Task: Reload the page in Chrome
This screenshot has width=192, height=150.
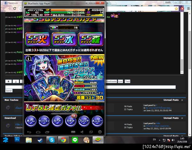Action: click(15, 8)
